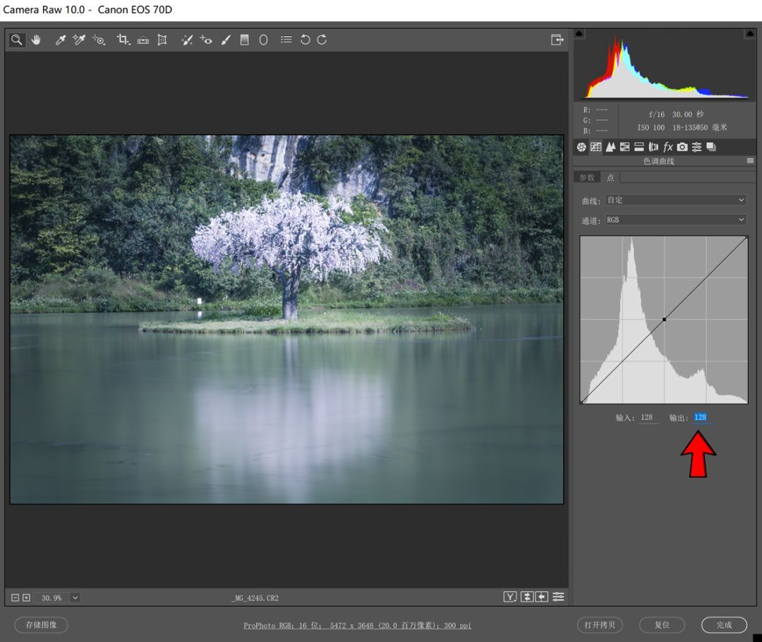The width and height of the screenshot is (762, 642).
Task: Toggle shadow clipping warning in histogram
Action: [x=579, y=34]
